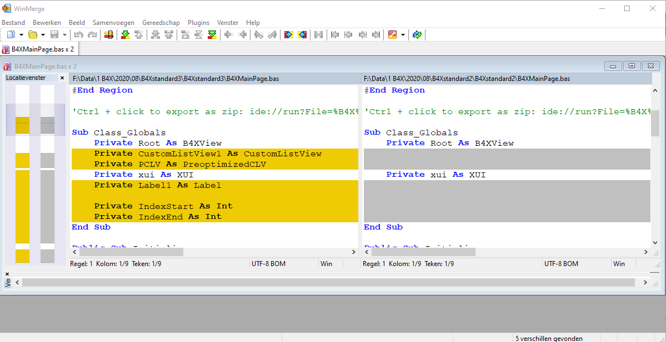Open the Gereedschap menu
This screenshot has height=342, width=666.
point(161,23)
